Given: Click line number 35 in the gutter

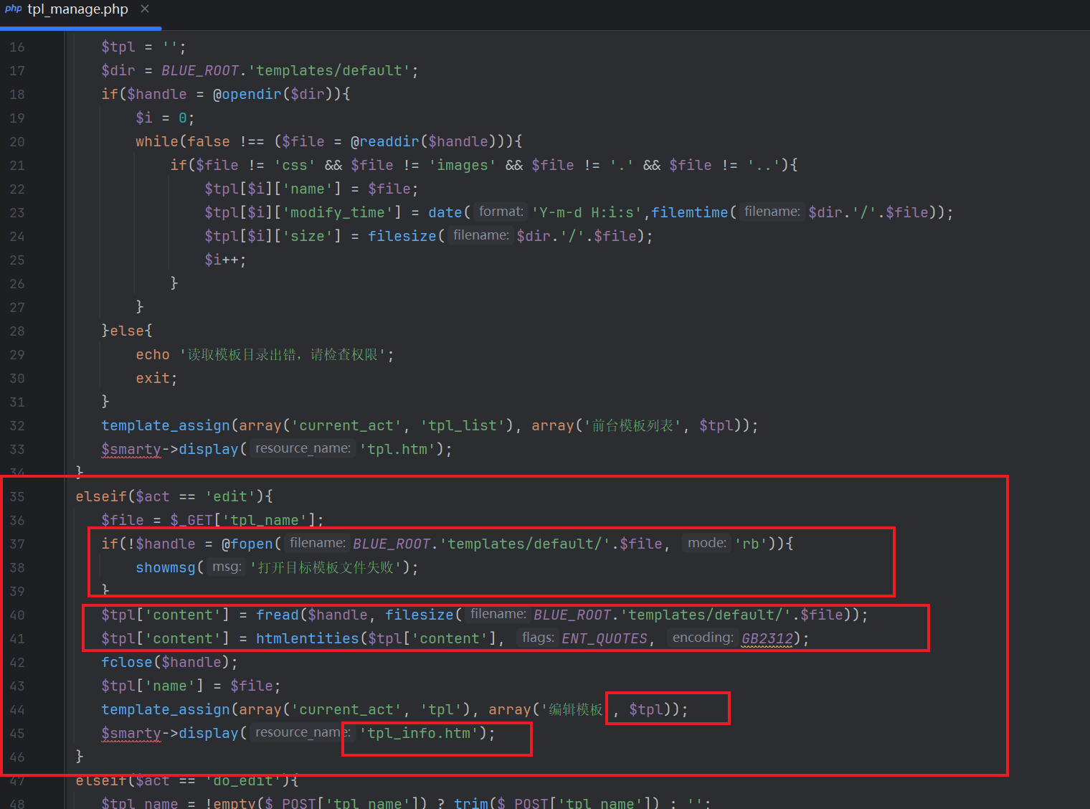Looking at the screenshot, I should tap(17, 496).
